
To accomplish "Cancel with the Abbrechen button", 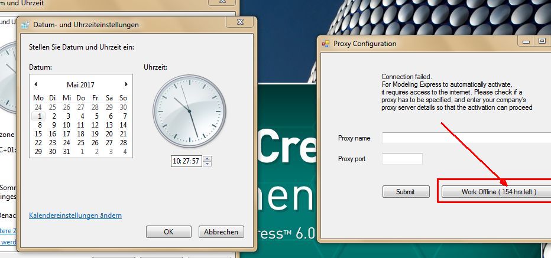I will click(221, 231).
